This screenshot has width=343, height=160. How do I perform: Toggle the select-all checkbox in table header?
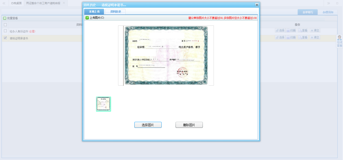coord(5,25)
